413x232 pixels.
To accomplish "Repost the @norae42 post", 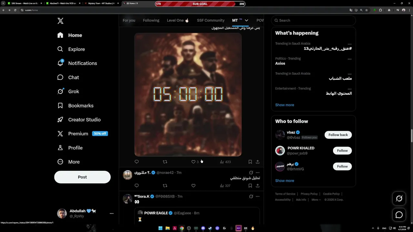I will click(x=165, y=186).
